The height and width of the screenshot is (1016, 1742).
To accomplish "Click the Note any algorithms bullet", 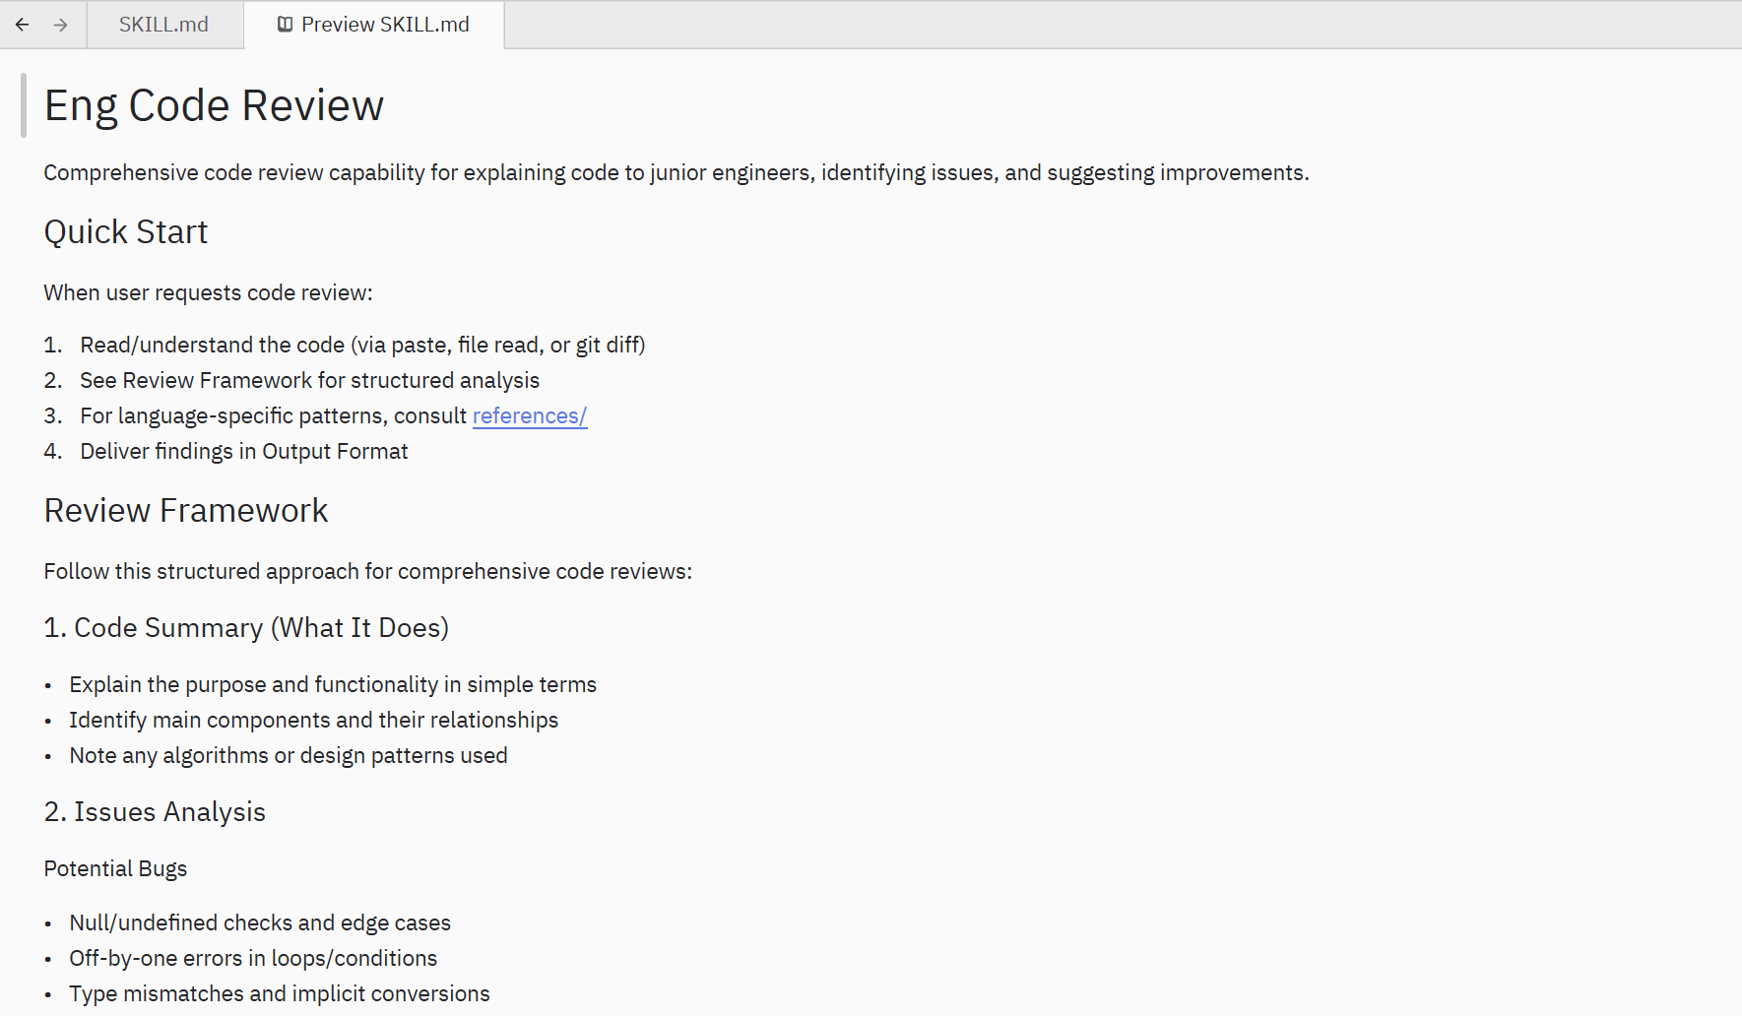I will click(x=289, y=755).
